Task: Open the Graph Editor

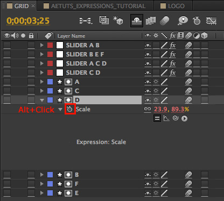Action: click(x=211, y=21)
